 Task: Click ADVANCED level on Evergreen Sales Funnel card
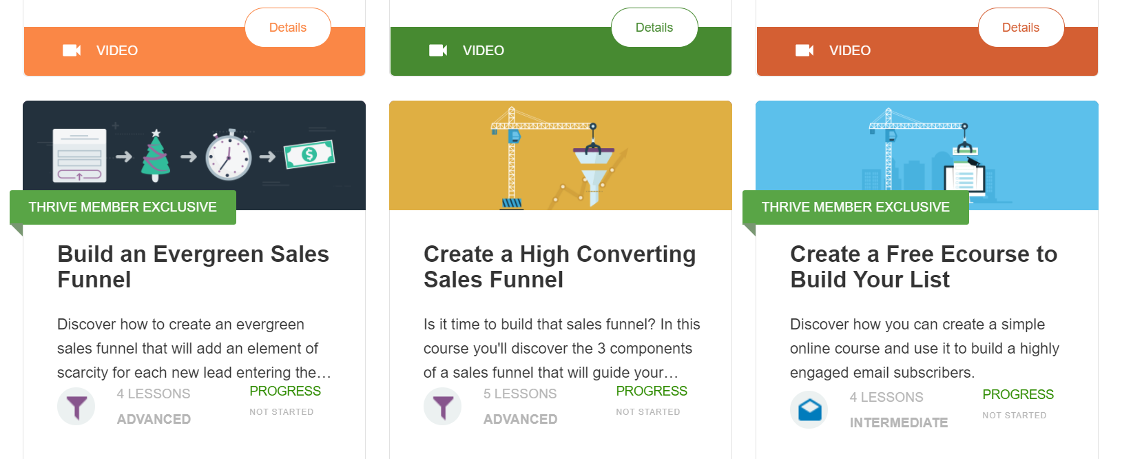[x=154, y=419]
